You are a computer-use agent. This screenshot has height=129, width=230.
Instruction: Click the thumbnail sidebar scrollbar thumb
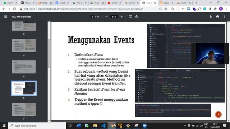[49, 53]
